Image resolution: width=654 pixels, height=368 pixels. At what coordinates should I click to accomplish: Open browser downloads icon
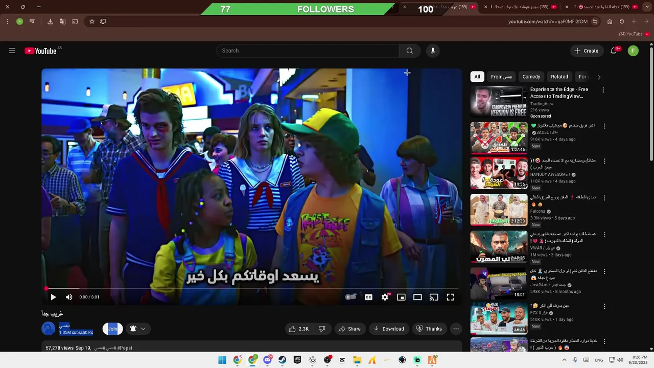point(50,21)
